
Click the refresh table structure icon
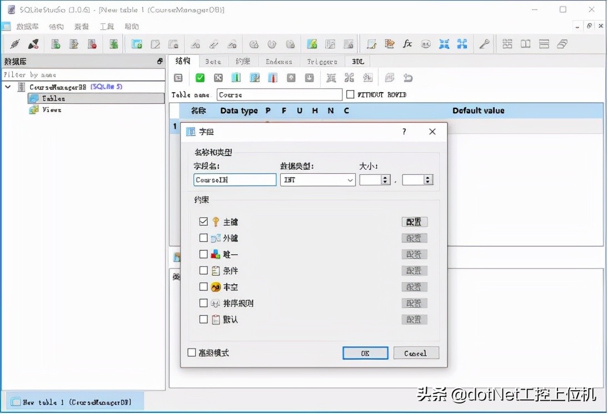177,78
